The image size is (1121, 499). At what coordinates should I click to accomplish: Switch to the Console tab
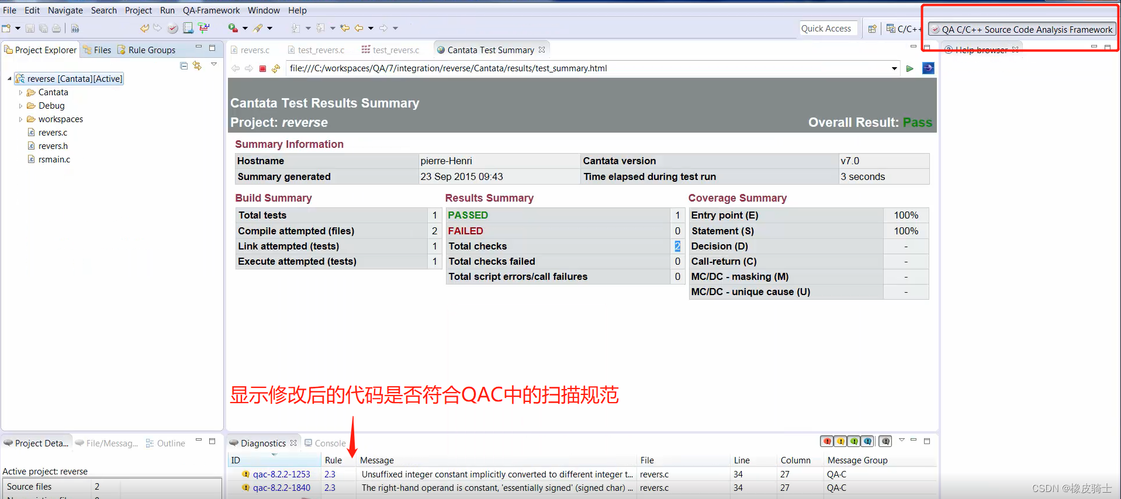325,443
